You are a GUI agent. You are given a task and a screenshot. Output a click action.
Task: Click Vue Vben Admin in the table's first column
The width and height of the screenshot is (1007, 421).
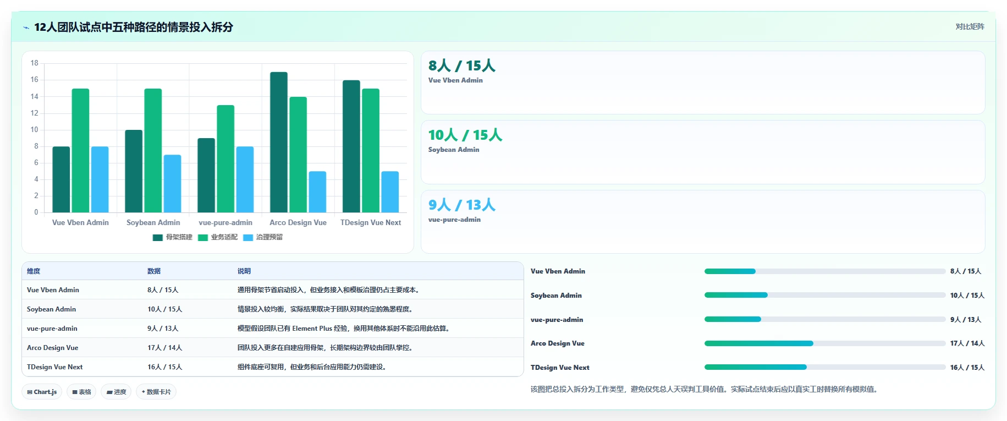point(53,290)
